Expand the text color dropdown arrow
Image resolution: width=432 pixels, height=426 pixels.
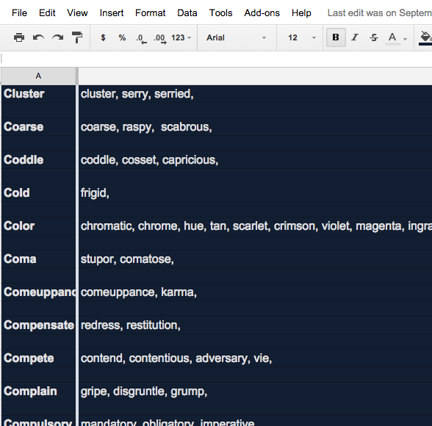[x=405, y=39]
